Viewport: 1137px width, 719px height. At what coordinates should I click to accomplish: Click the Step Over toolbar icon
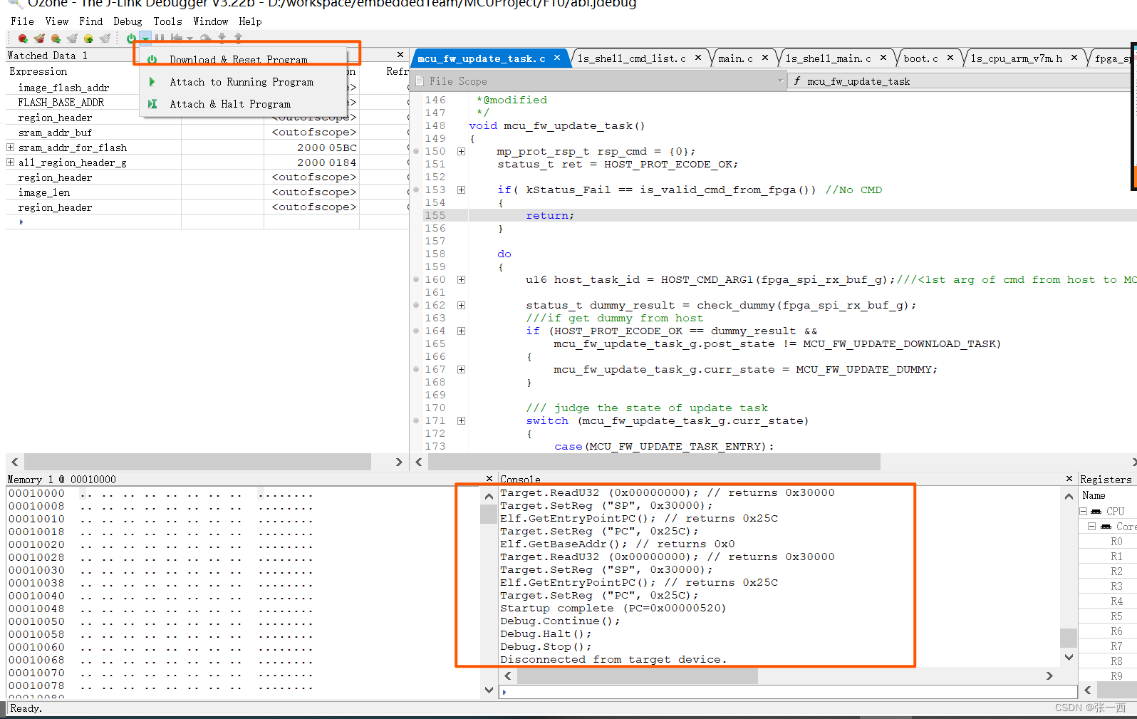click(x=205, y=38)
